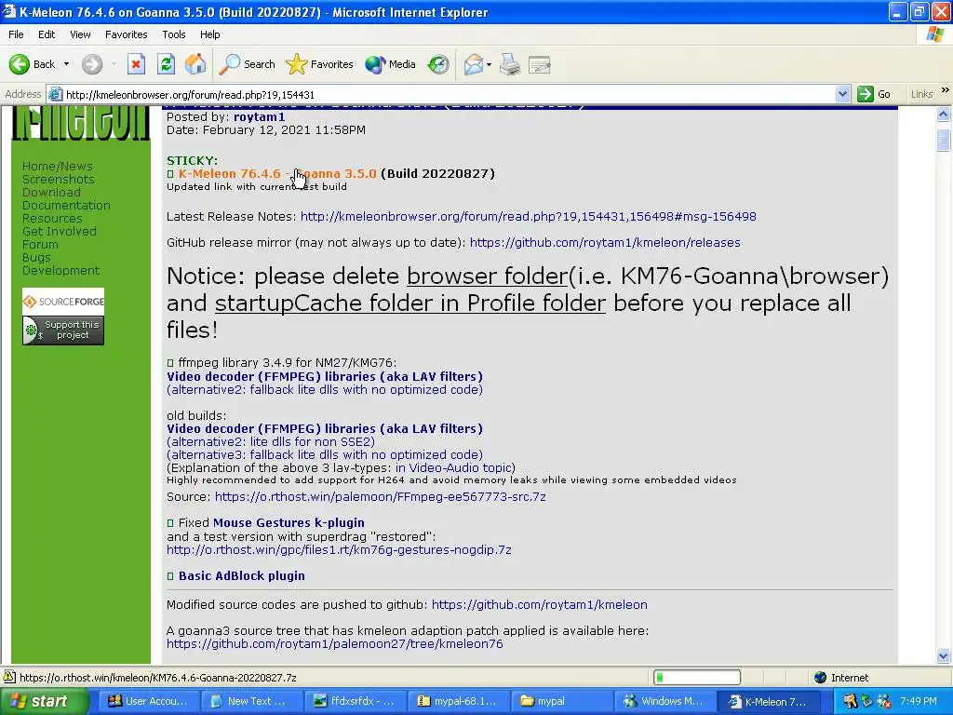Go to the Home page icon

(195, 64)
